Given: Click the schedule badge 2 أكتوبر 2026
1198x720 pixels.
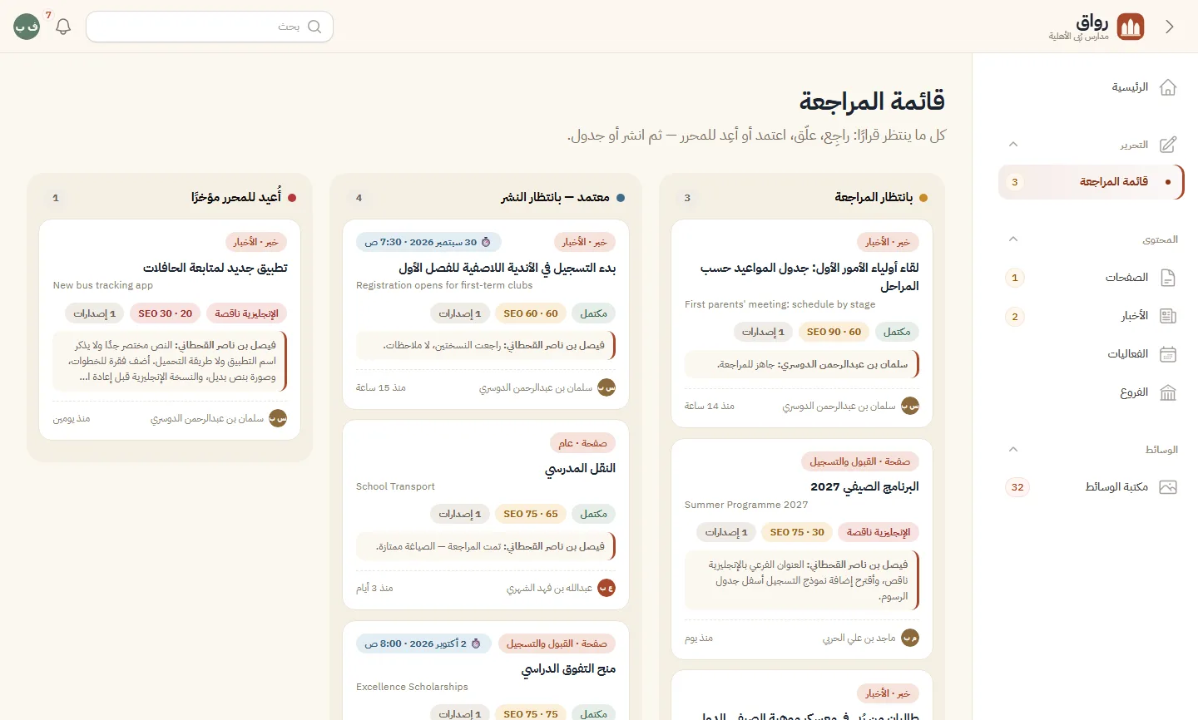Looking at the screenshot, I should [x=423, y=644].
